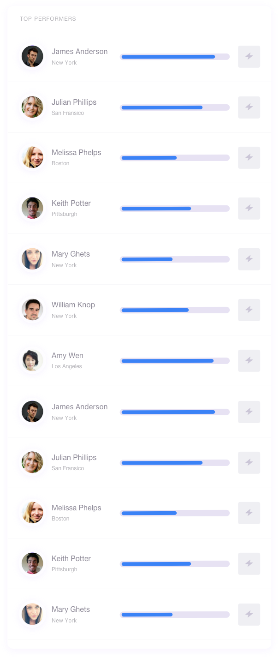Hit the lightning icon for the second Melissa Phelps
Screen dimensions: 279x658
tap(249, 513)
